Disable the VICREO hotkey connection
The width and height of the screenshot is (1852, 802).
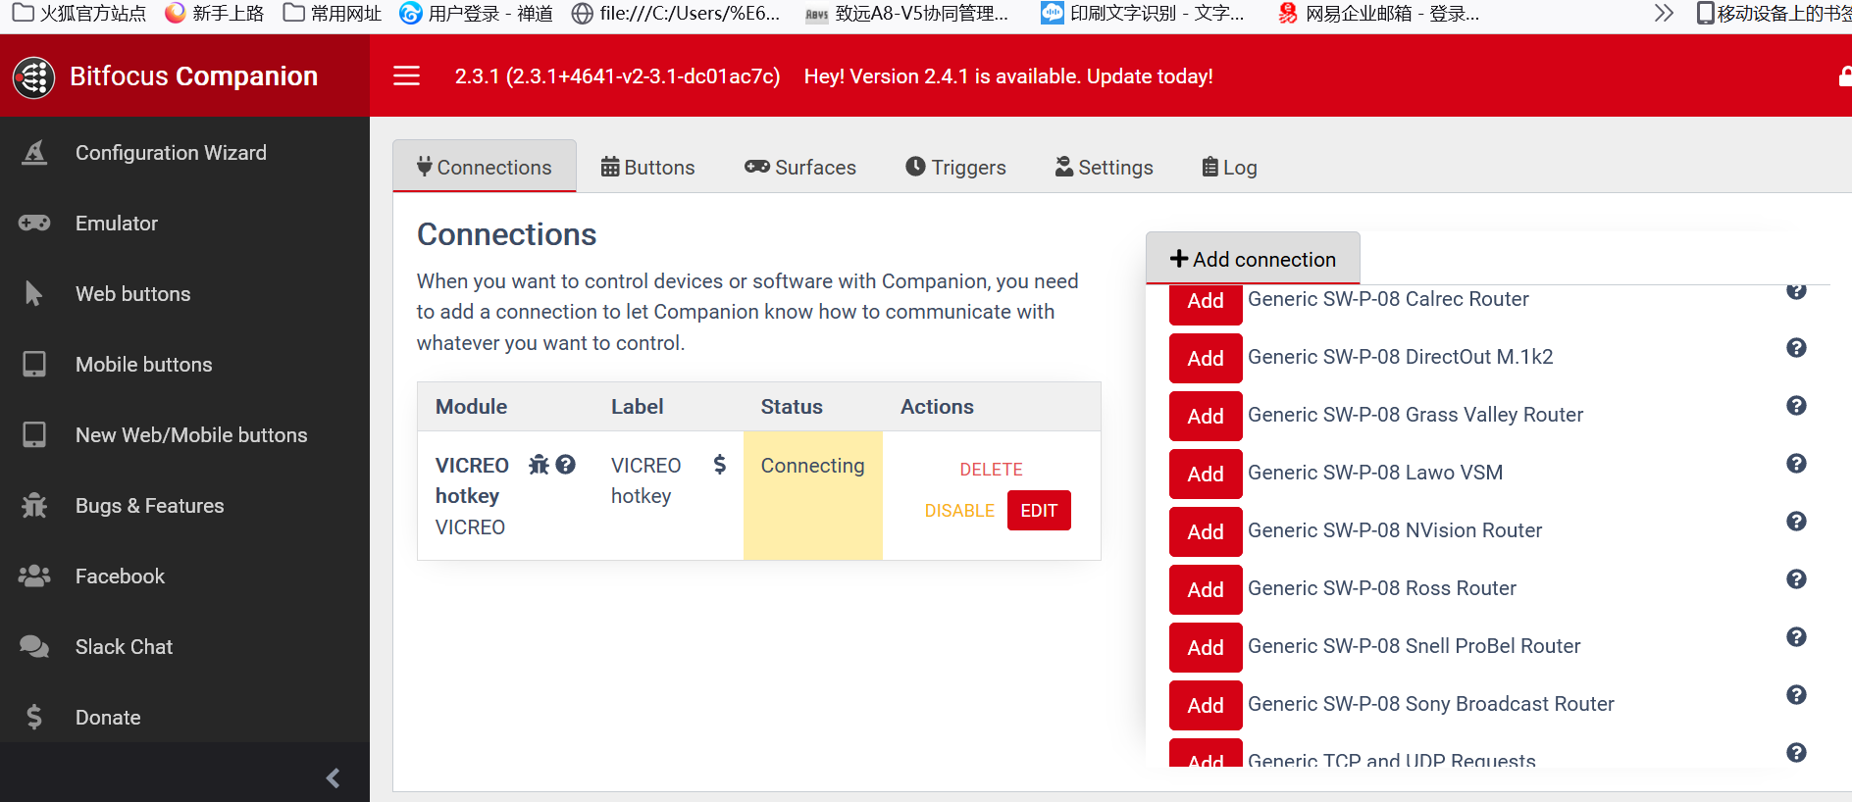coord(959,511)
